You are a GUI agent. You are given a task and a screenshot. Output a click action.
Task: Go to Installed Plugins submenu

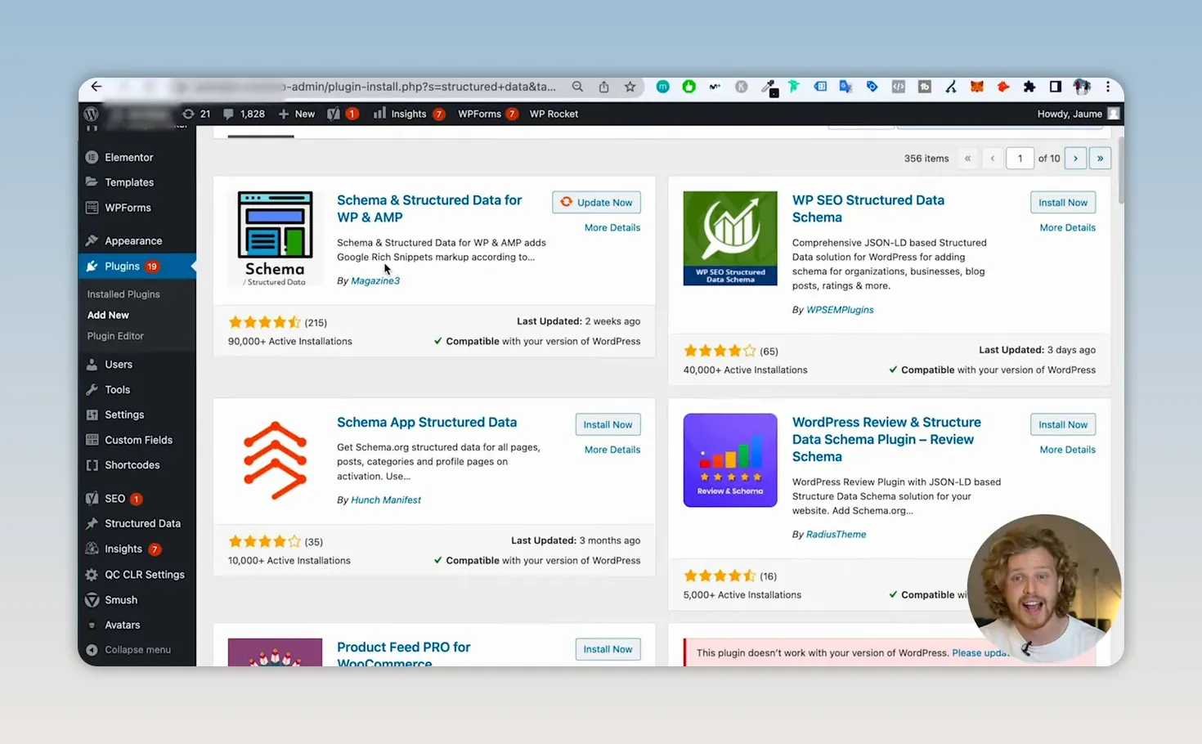[x=123, y=294]
